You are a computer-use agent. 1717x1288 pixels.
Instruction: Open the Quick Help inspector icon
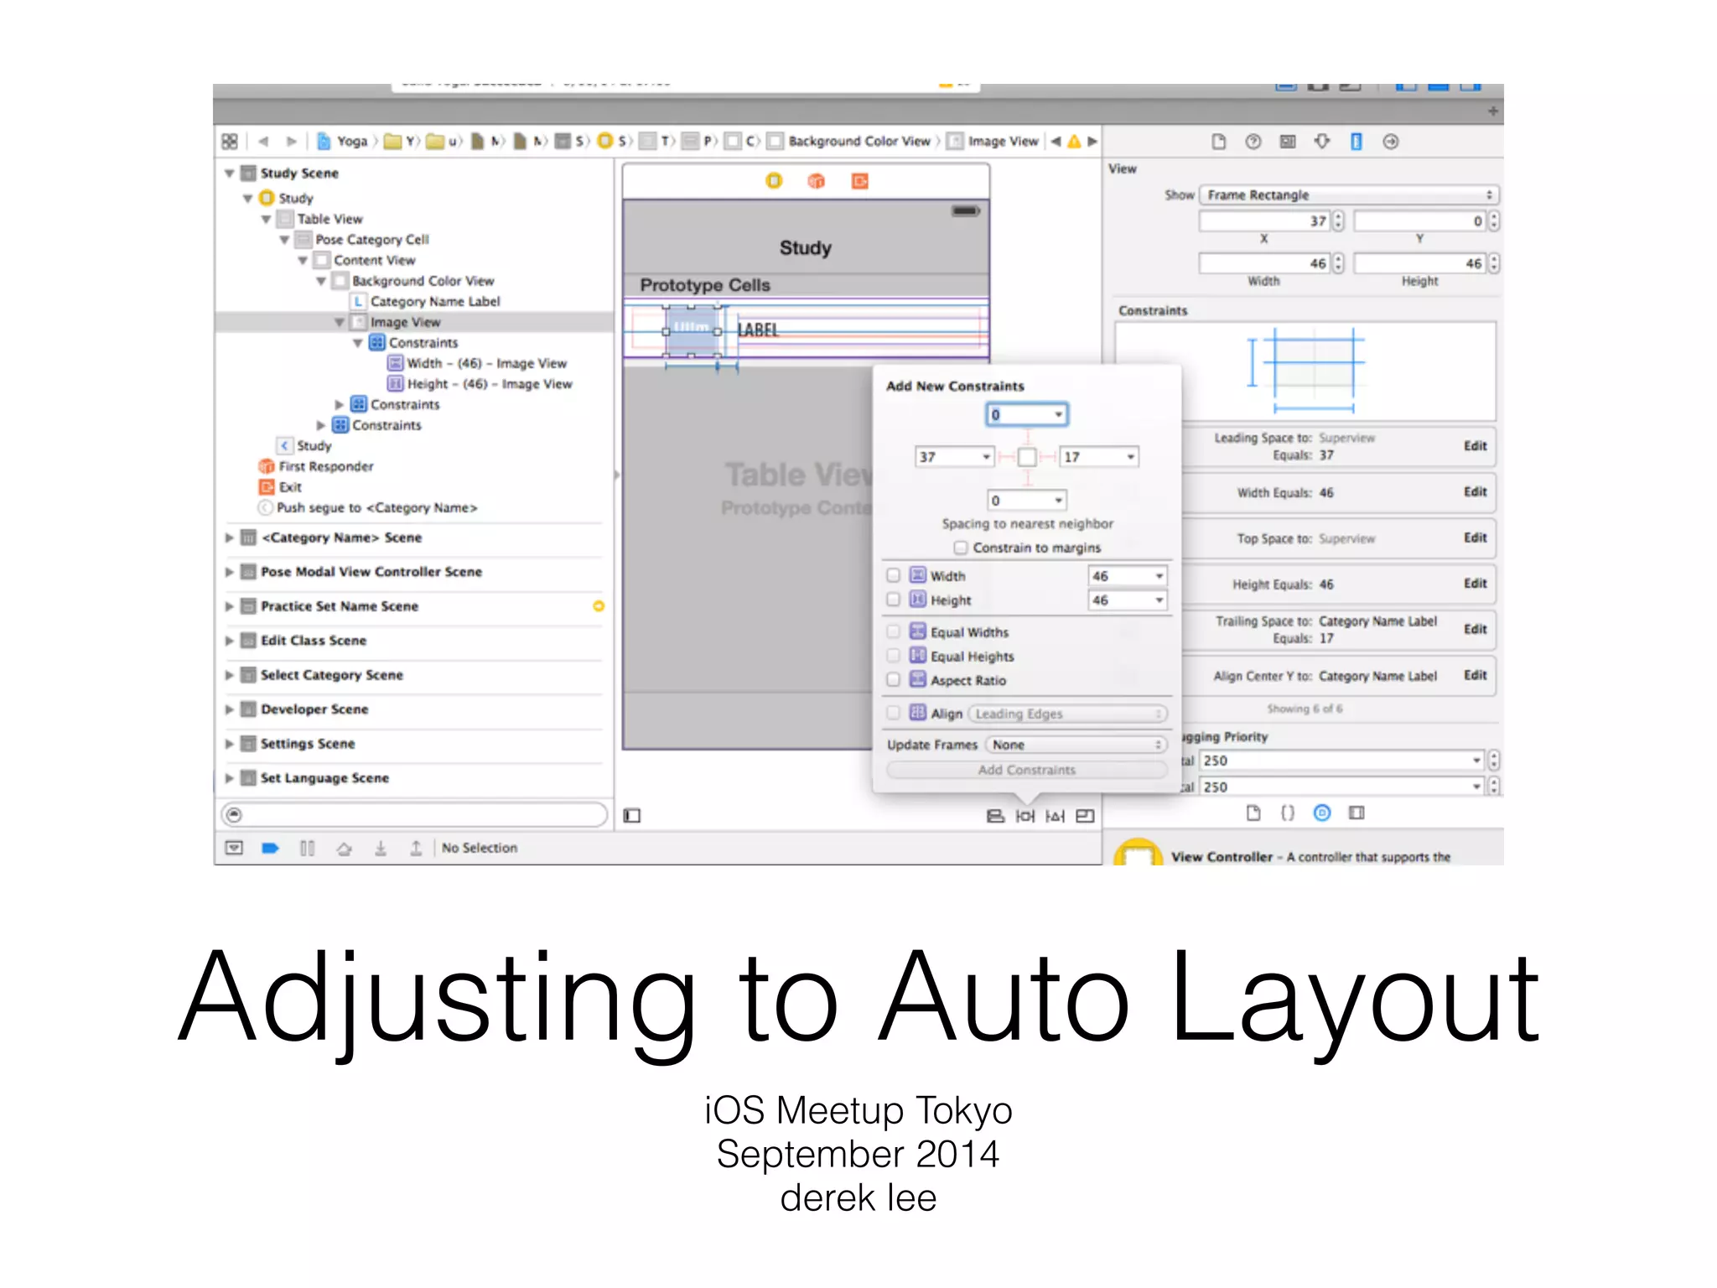click(1253, 142)
